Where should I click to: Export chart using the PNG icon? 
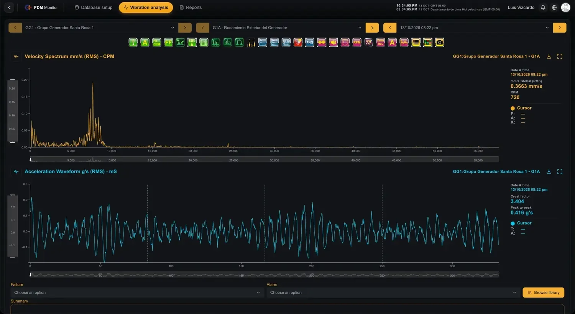click(310, 43)
